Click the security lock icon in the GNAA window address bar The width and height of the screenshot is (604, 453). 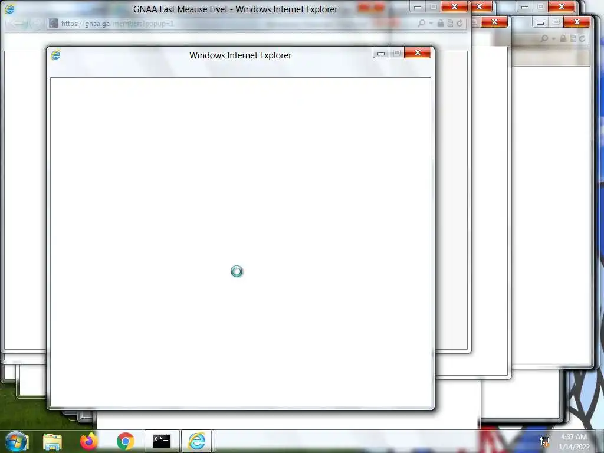[440, 24]
